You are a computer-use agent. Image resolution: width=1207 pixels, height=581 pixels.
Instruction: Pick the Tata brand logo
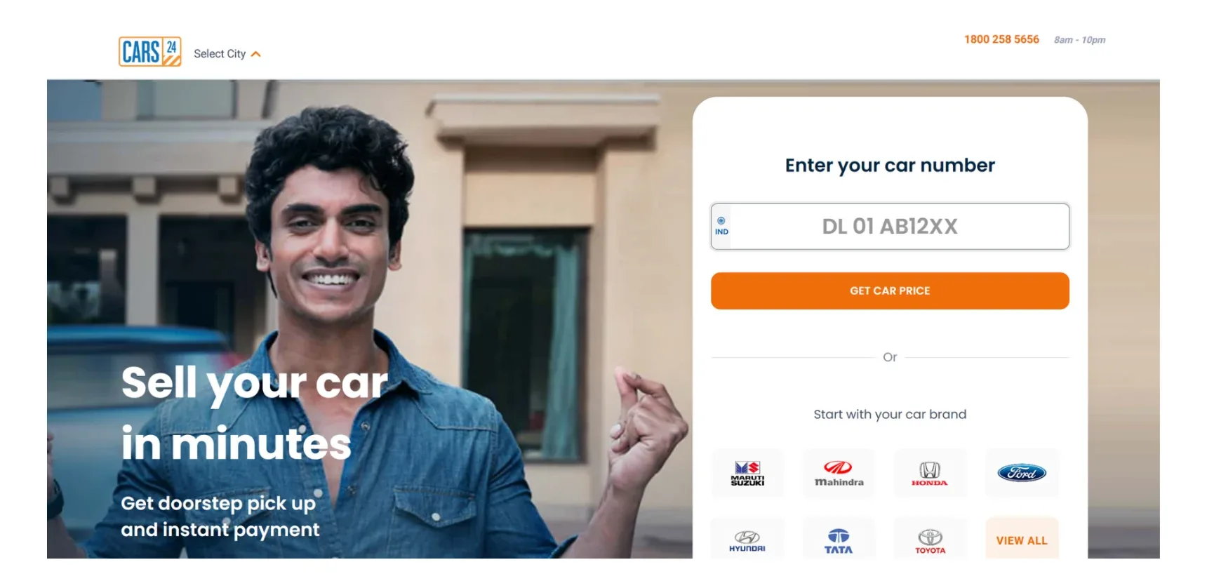point(839,539)
